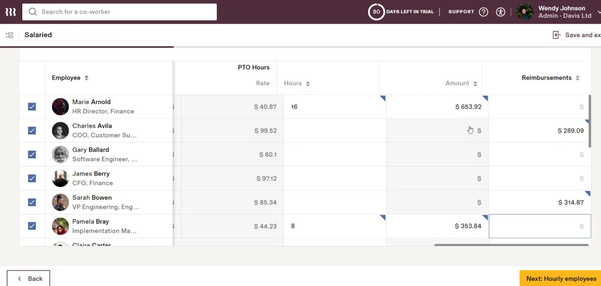Viewport: 601px width, 286px height.
Task: Open Marie Arnold's profile photo
Action: (60, 106)
